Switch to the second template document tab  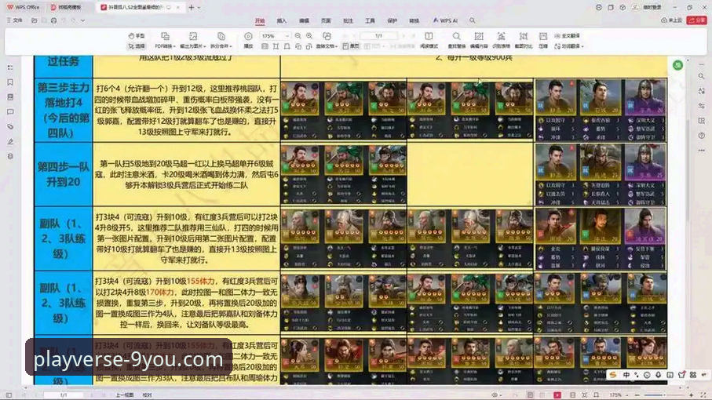pyautogui.click(x=66, y=7)
